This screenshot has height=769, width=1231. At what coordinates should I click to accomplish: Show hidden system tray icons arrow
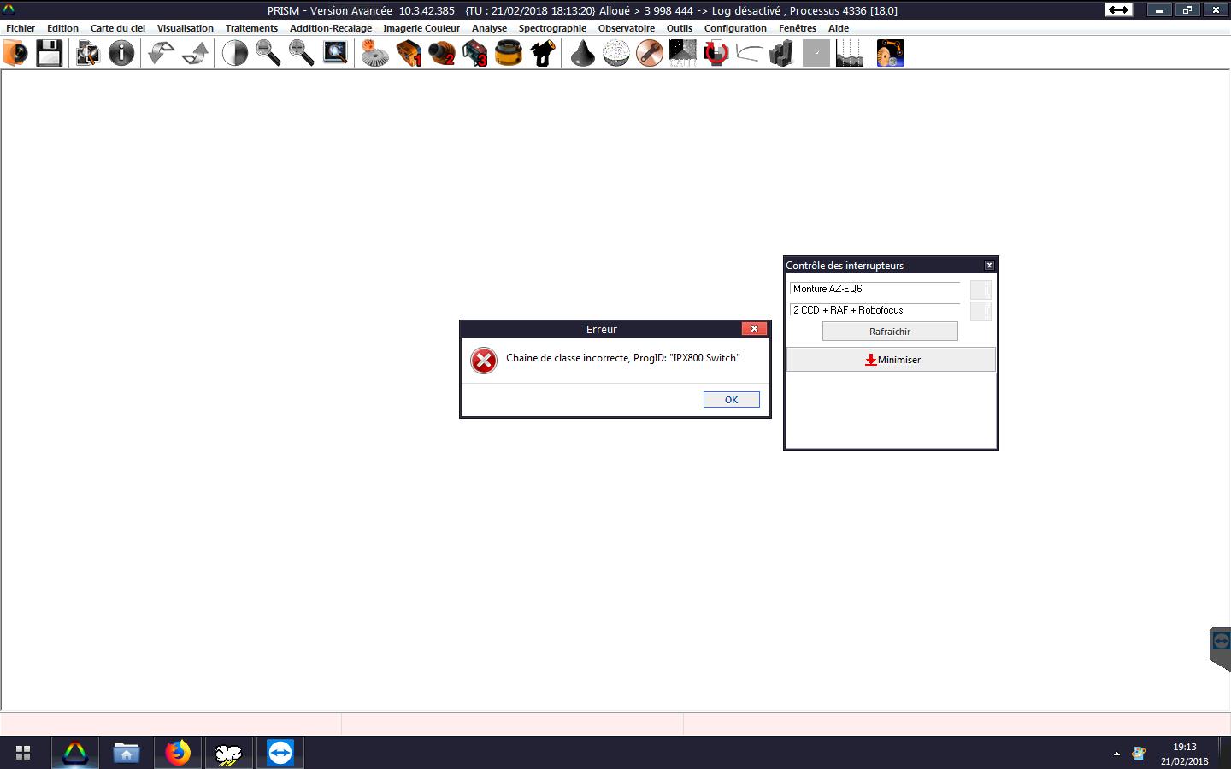(x=1116, y=754)
